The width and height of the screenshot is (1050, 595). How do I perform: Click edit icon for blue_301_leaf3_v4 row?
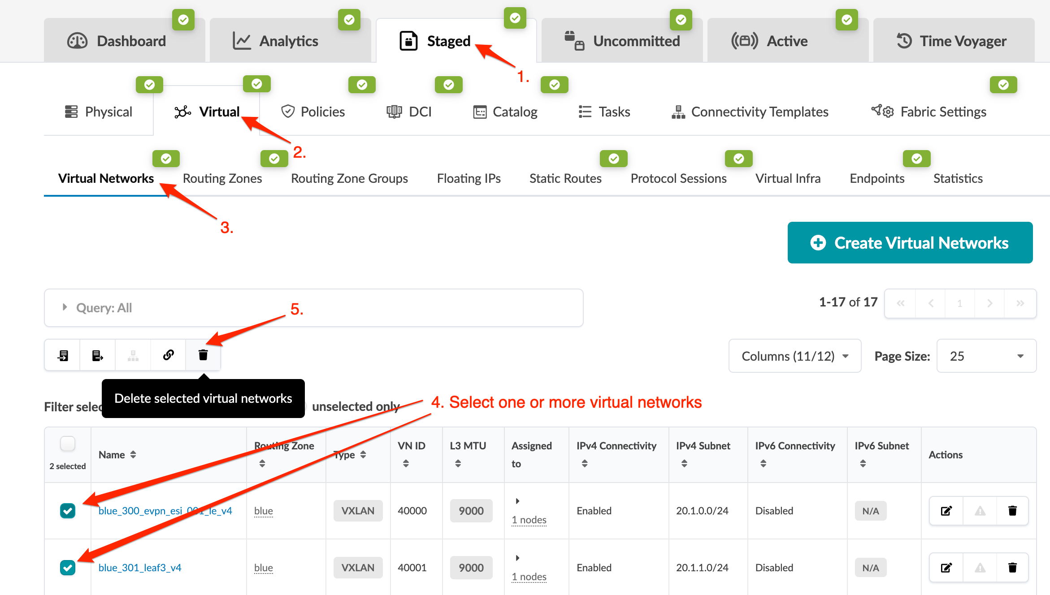click(x=946, y=568)
